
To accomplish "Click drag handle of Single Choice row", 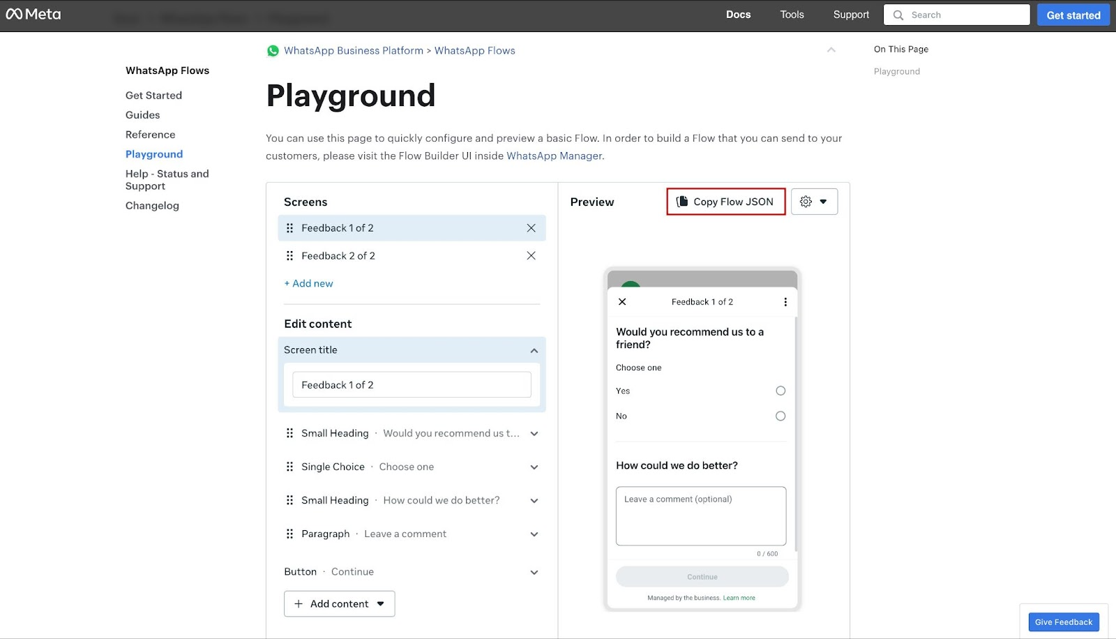I will [289, 467].
